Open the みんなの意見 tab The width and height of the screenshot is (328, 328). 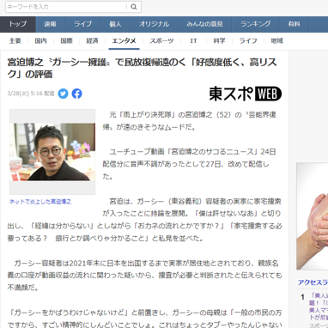pyautogui.click(x=204, y=24)
